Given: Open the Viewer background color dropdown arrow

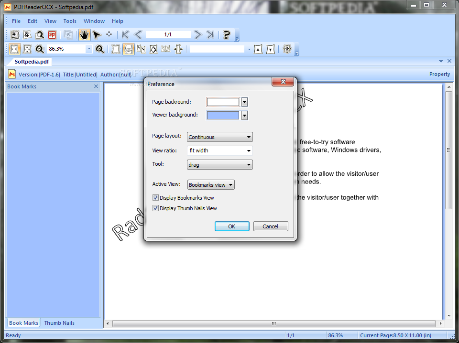Looking at the screenshot, I should tap(244, 116).
